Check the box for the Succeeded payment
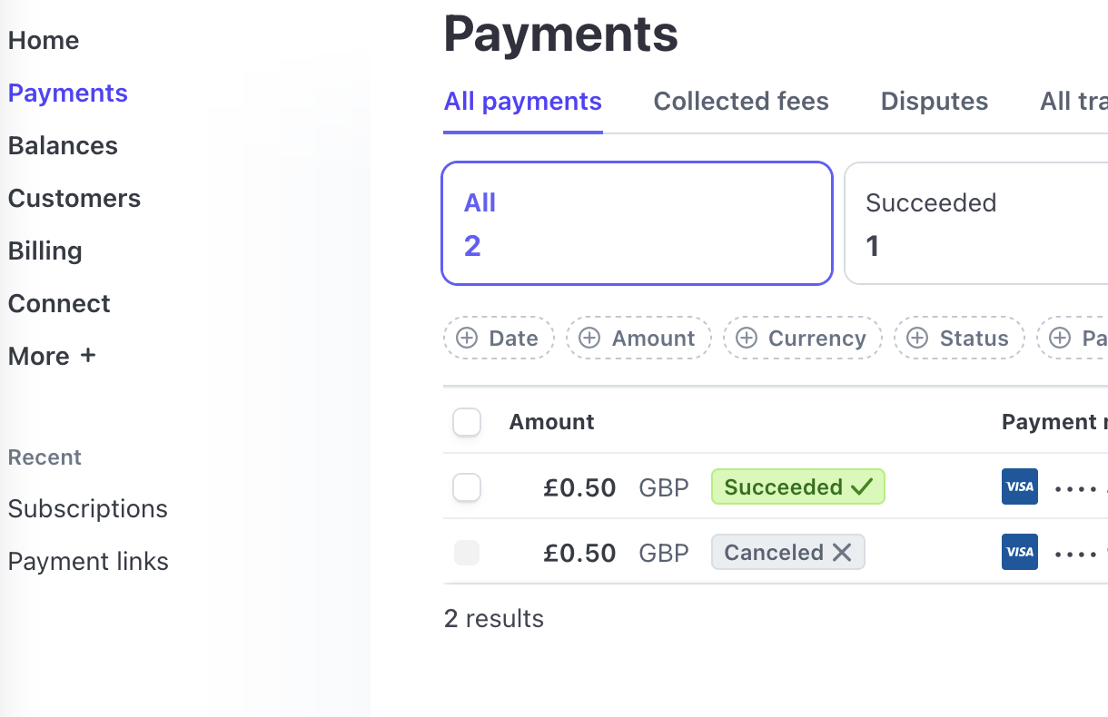The image size is (1108, 717). tap(467, 487)
